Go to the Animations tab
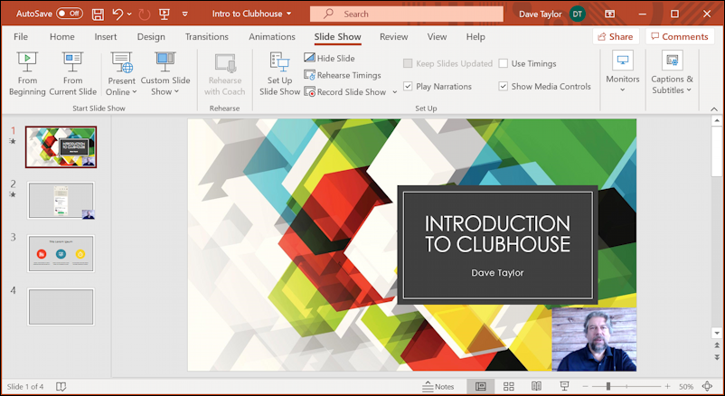 [x=272, y=36]
